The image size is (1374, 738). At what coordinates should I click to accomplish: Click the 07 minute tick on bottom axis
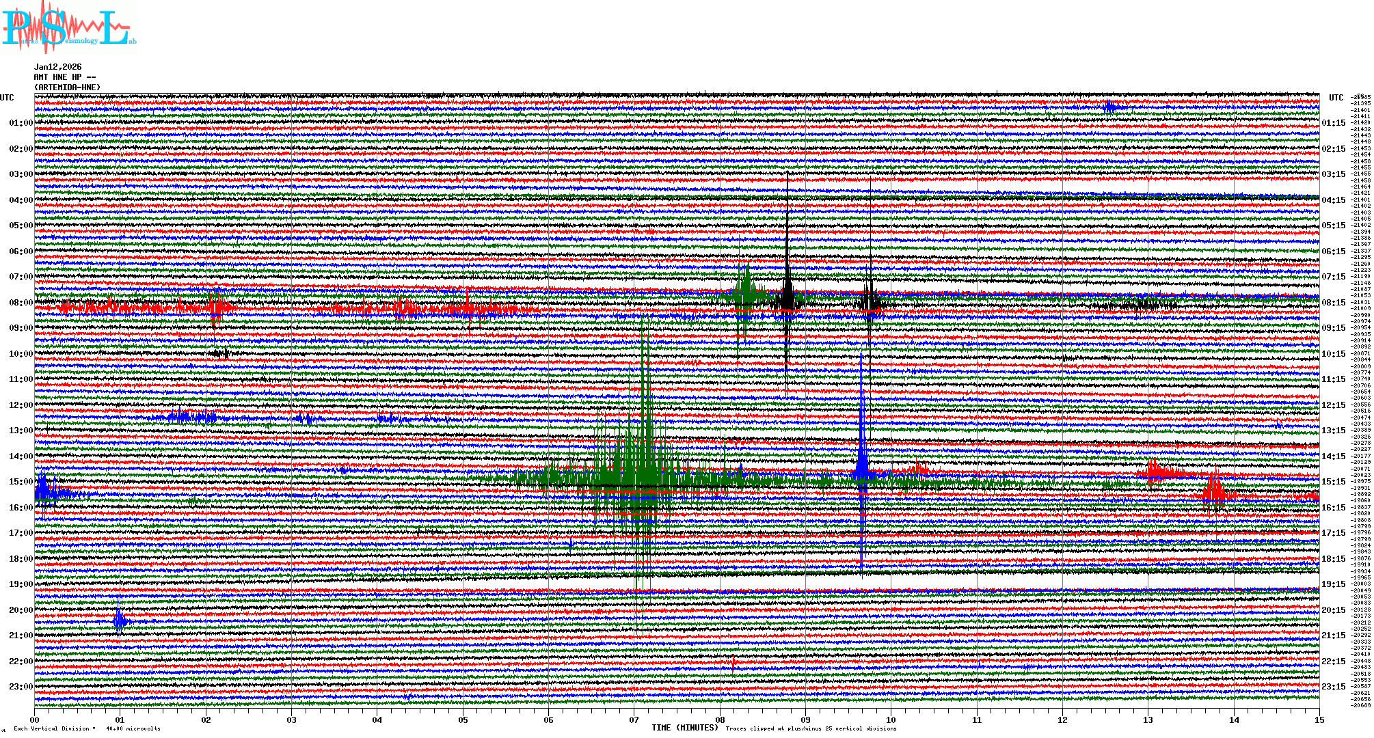pyautogui.click(x=634, y=720)
